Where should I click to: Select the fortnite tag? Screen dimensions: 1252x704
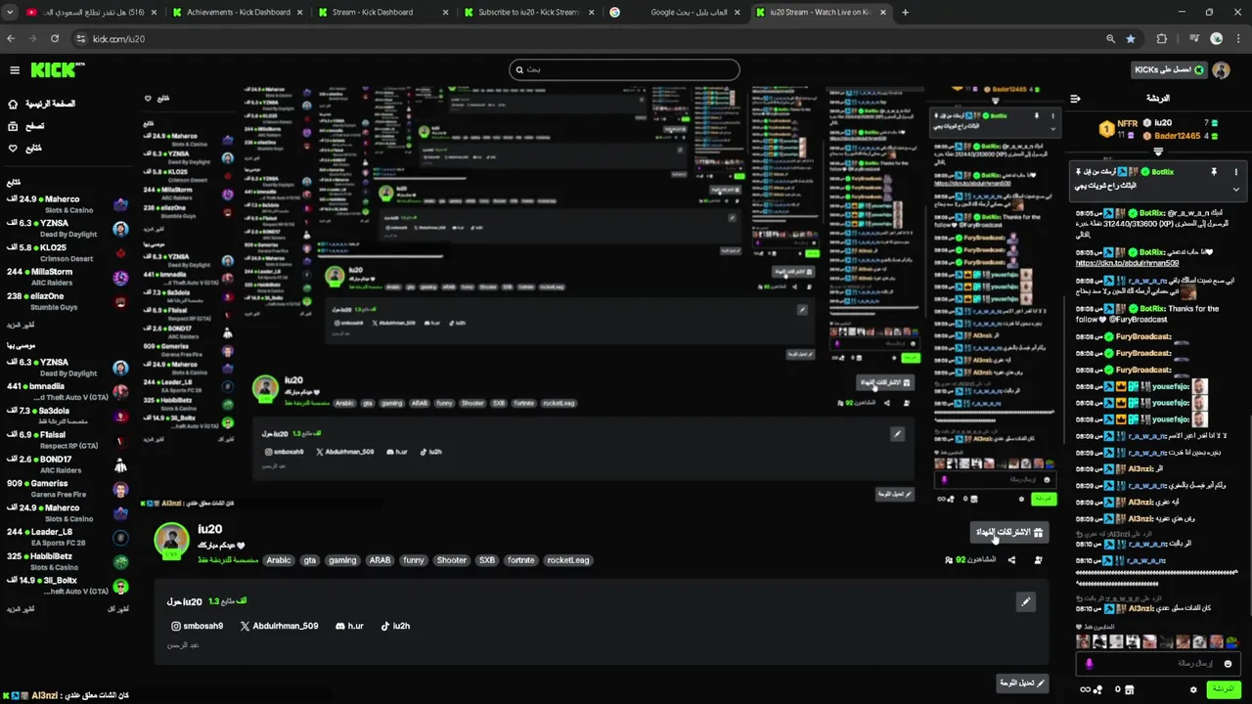(x=521, y=560)
